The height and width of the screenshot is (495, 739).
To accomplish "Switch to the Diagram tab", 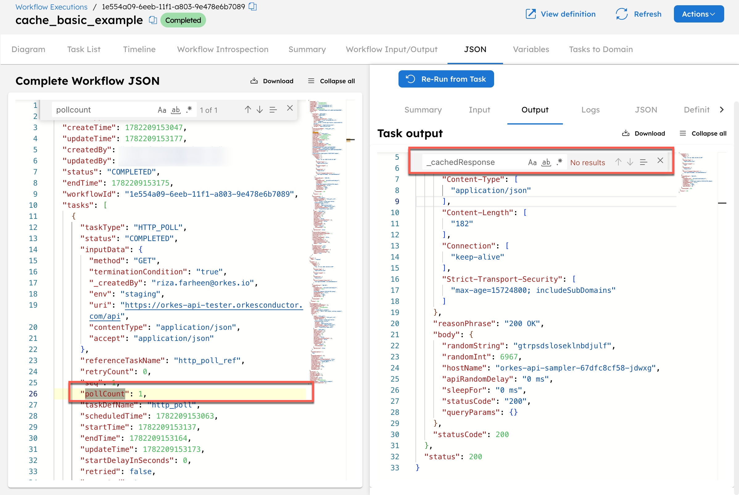I will [x=28, y=49].
